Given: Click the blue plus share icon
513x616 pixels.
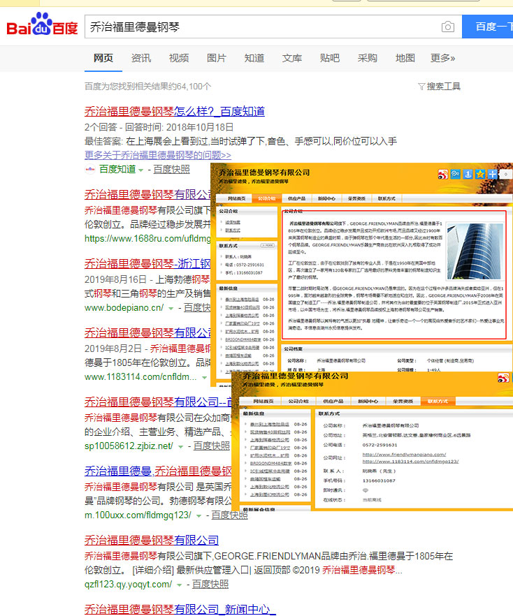Looking at the screenshot, I should (x=493, y=174).
